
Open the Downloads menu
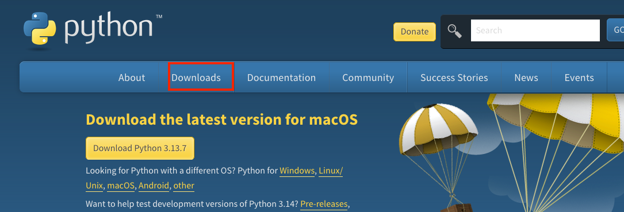(196, 78)
